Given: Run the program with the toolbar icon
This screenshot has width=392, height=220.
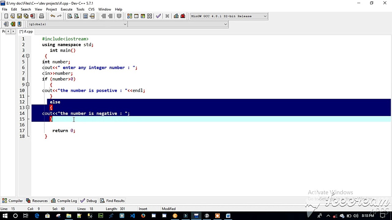Looking at the screenshot, I should (x=136, y=16).
